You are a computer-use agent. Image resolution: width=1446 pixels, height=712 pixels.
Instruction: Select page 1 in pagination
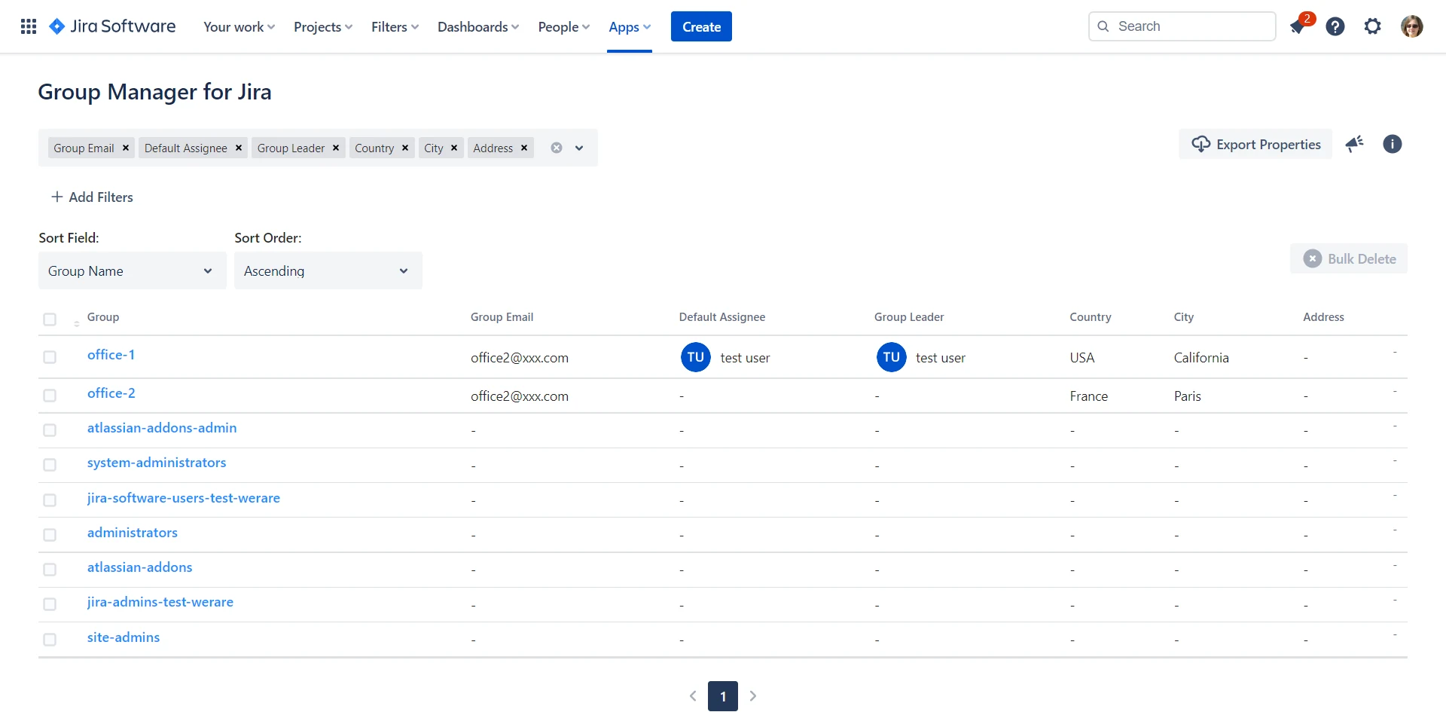point(723,696)
